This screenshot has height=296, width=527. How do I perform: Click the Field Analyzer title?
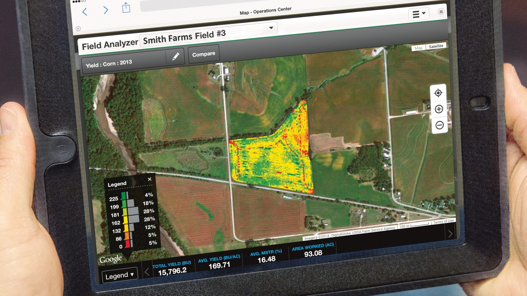click(x=110, y=44)
